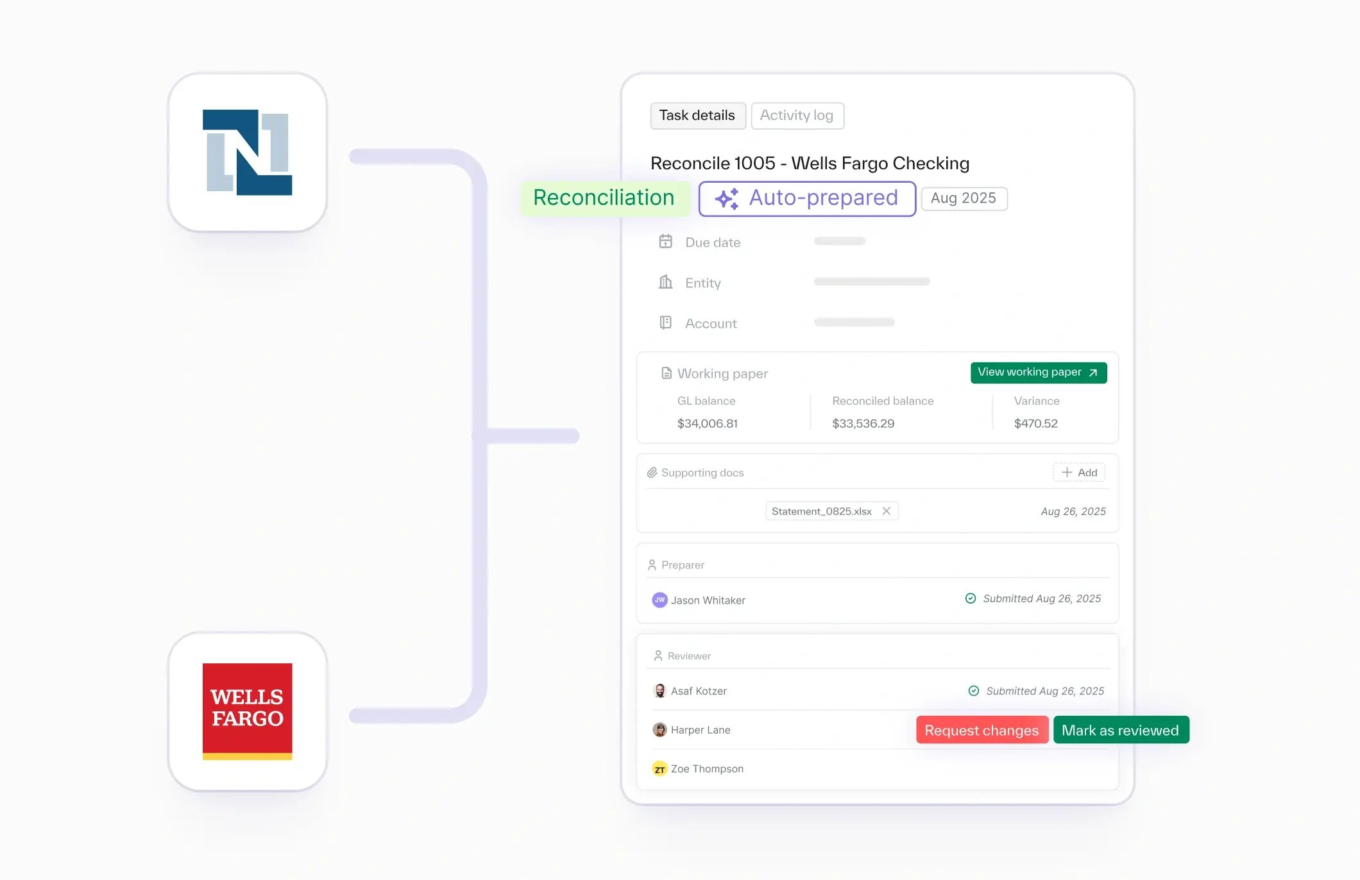Click the name Zoe Thompson
This screenshot has height=880, width=1360.
tap(707, 768)
